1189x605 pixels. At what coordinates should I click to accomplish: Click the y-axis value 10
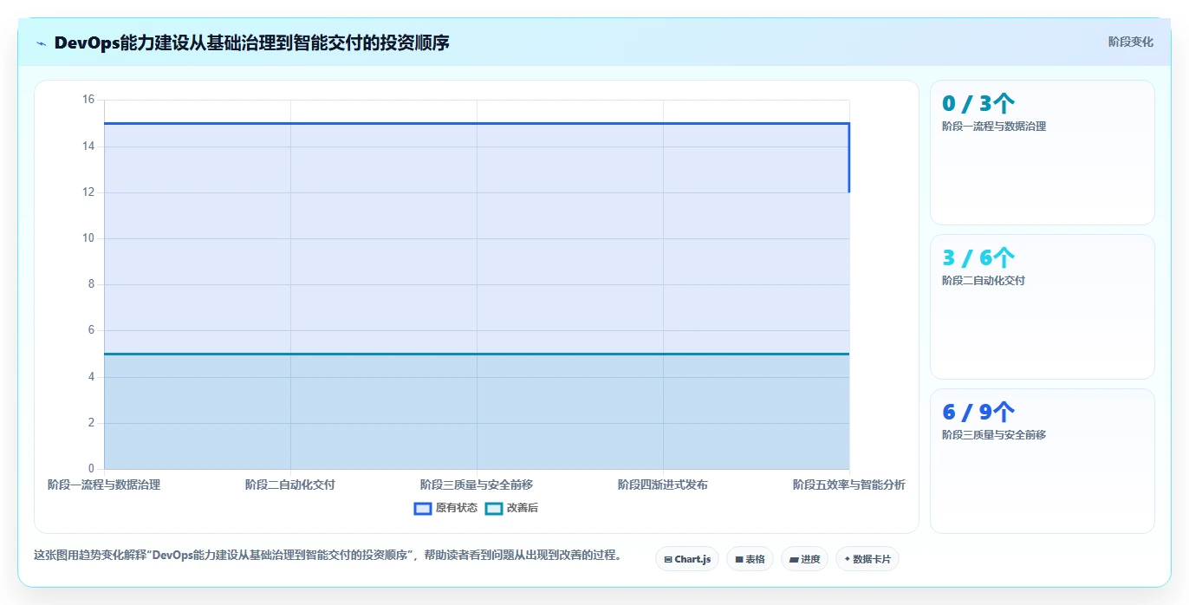[88, 238]
